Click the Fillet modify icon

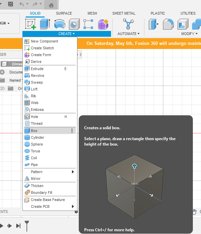point(168,24)
